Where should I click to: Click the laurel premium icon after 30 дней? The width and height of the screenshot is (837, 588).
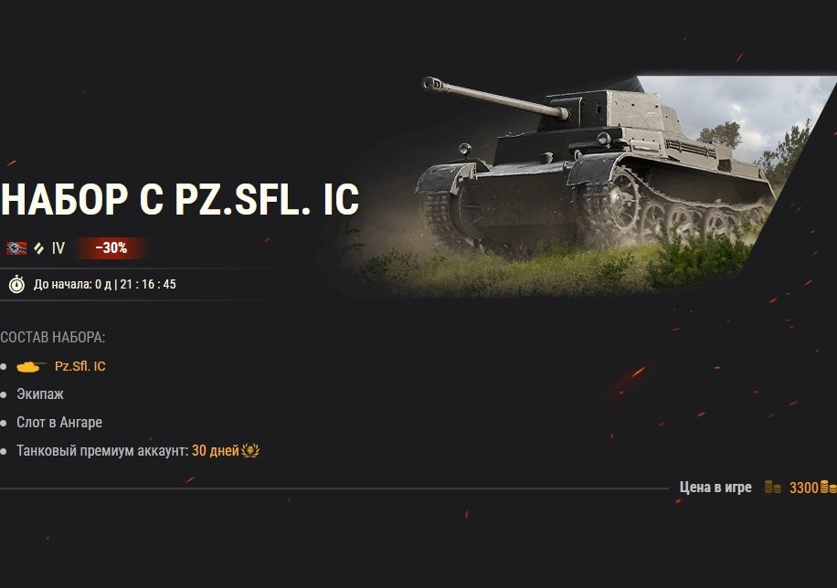[250, 450]
